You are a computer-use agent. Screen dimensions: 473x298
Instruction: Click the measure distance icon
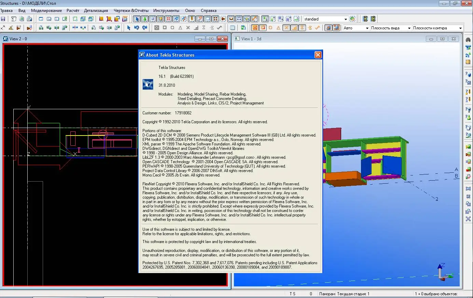tap(3, 28)
